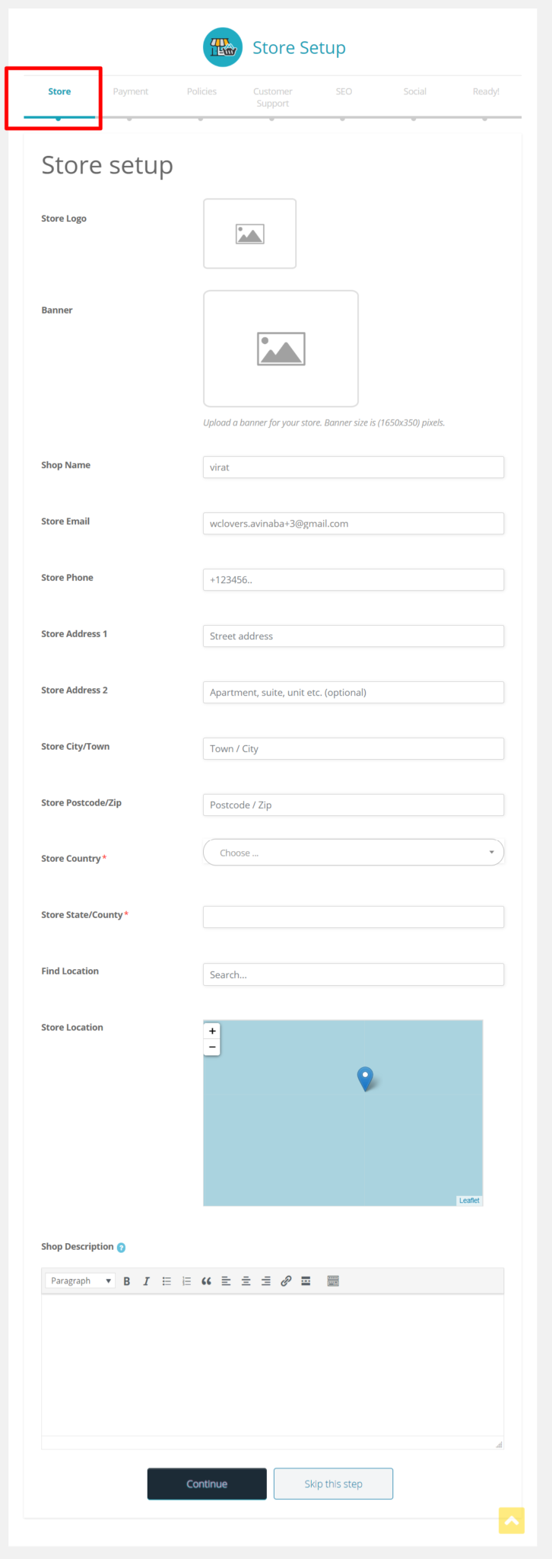Insert Read More tag icon

(306, 1281)
